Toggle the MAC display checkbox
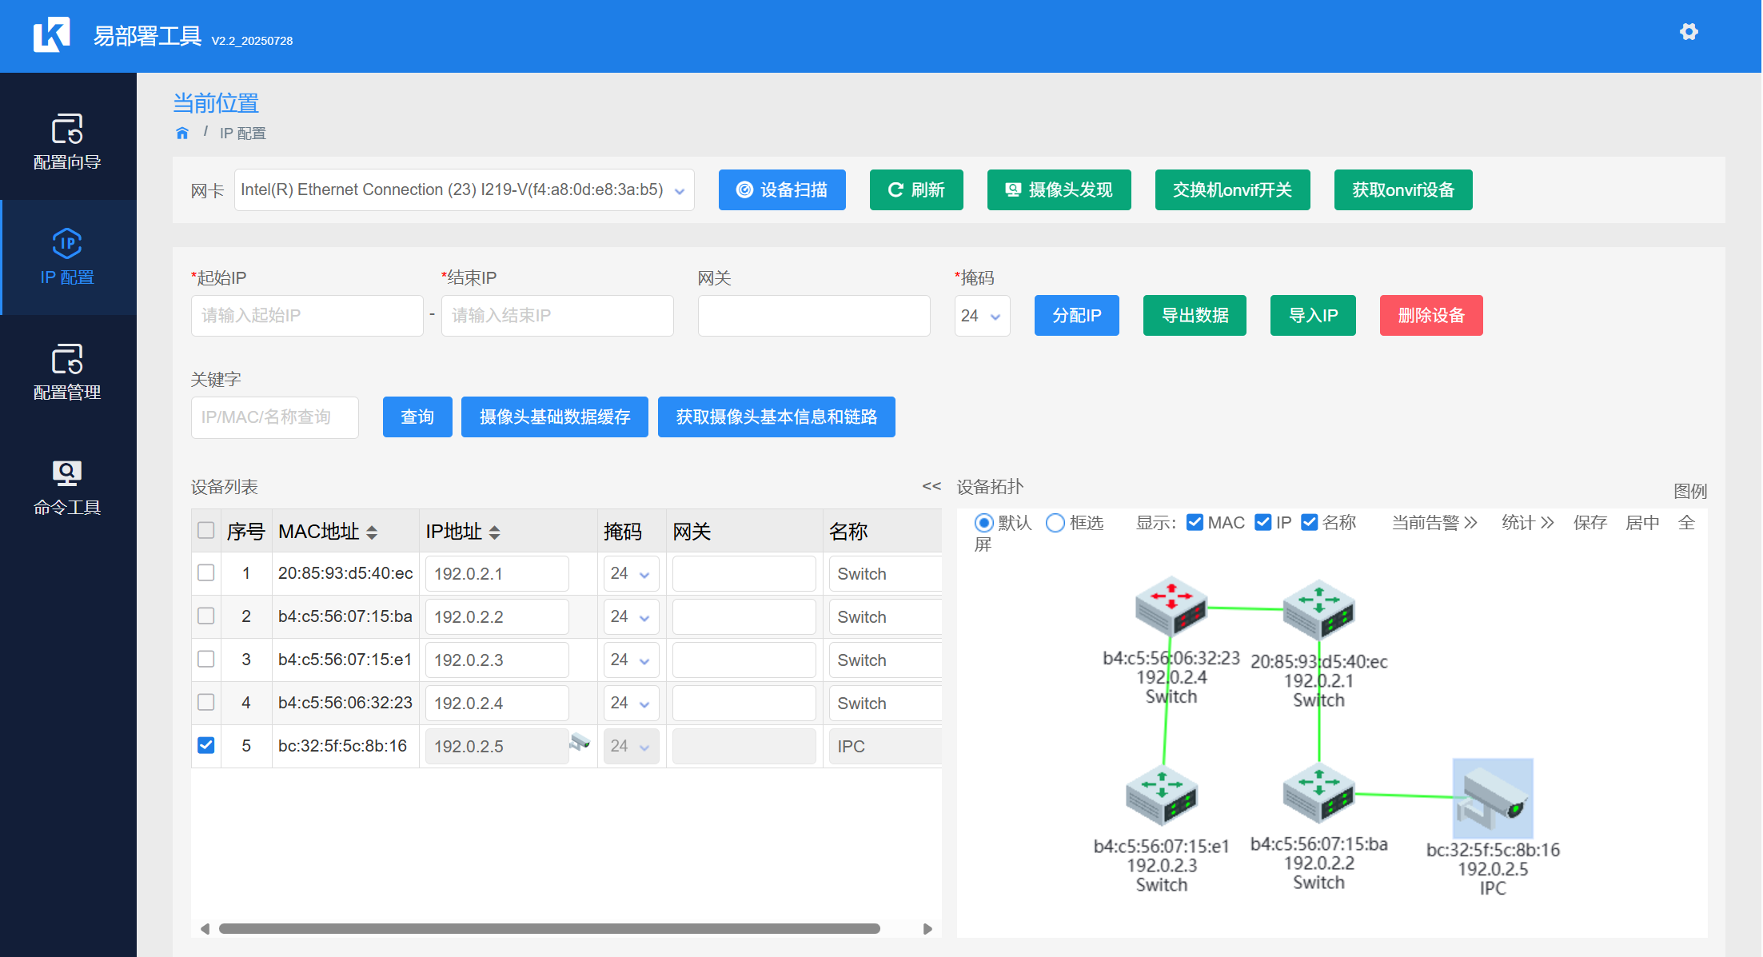1763x957 pixels. pyautogui.click(x=1195, y=523)
